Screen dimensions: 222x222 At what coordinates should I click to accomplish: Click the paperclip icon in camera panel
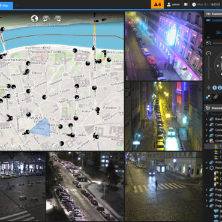click(x=215, y=97)
